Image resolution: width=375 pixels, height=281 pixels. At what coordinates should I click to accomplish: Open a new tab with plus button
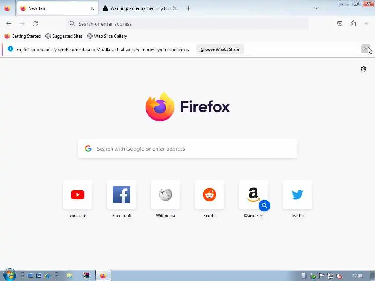(x=188, y=8)
